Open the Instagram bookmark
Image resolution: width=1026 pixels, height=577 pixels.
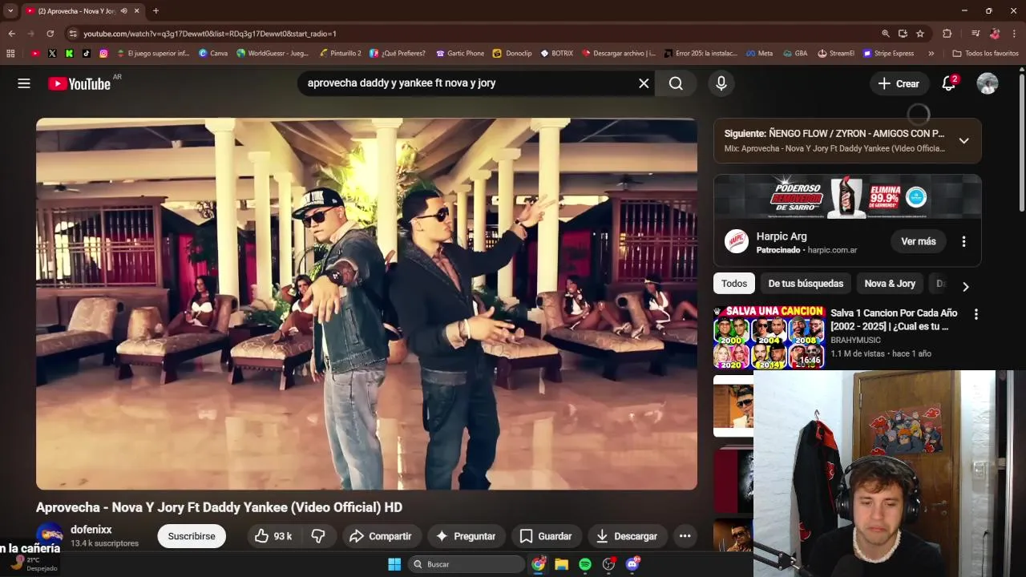tap(103, 54)
